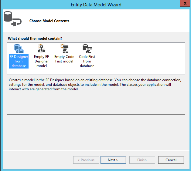This screenshot has width=191, height=171.
Task: Select the EF Designer from database icon
Action: pyautogui.click(x=19, y=49)
